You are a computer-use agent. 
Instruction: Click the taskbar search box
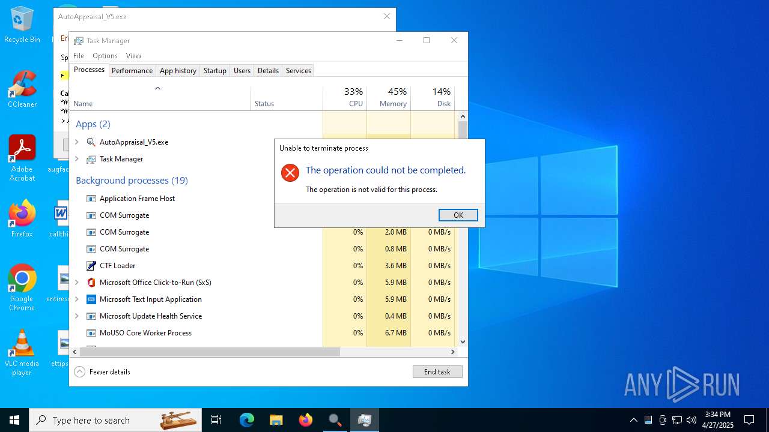(x=115, y=420)
